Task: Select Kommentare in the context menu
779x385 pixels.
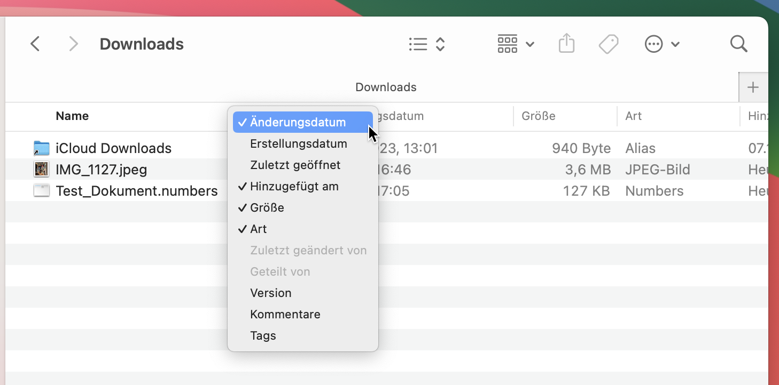Action: [x=285, y=315]
